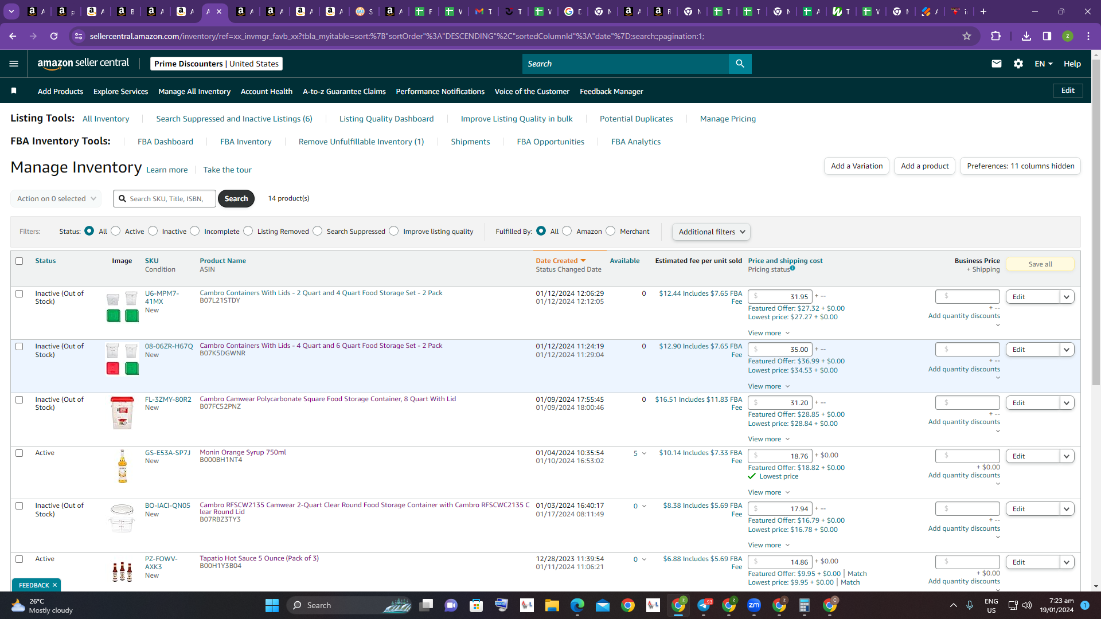Click the bookmark flag icon in nav bar
Image resolution: width=1101 pixels, height=619 pixels.
tap(14, 91)
